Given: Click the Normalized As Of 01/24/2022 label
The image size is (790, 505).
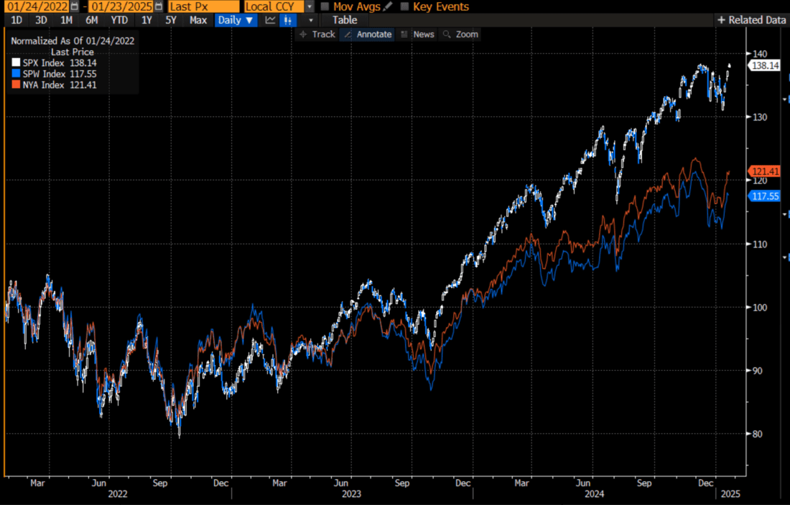Looking at the screenshot, I should (x=73, y=41).
